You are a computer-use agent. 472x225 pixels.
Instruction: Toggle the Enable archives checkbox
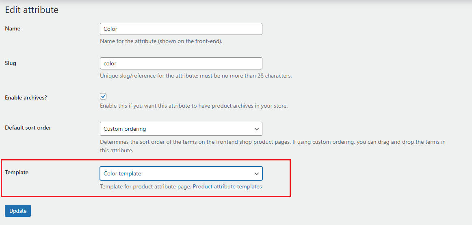103,96
